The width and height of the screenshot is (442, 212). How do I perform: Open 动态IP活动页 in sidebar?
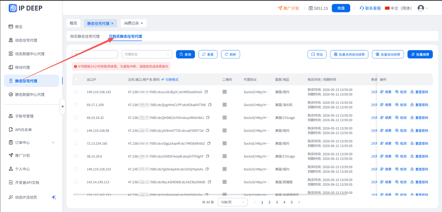[23, 197]
